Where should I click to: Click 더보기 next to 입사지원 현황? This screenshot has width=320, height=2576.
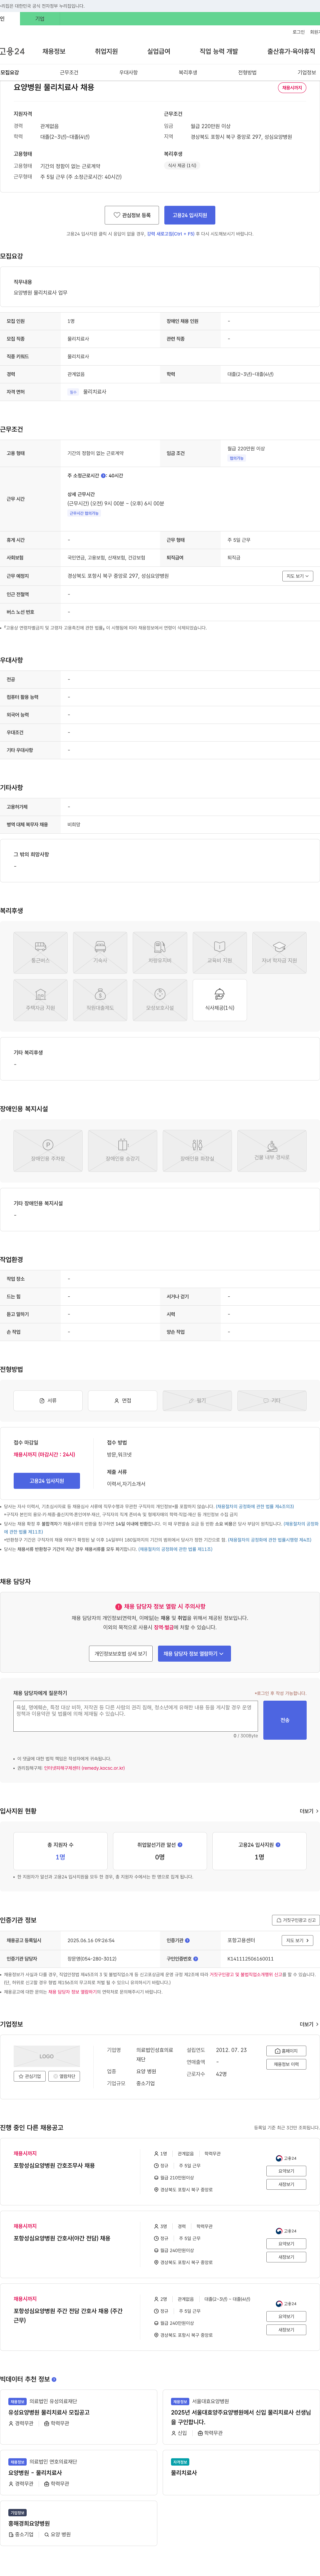pyautogui.click(x=309, y=1811)
